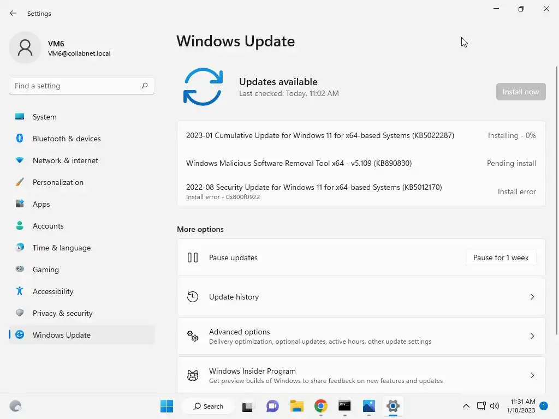This screenshot has height=419, width=559.
Task: Click KB5012170 security update entry
Action: click(361, 191)
